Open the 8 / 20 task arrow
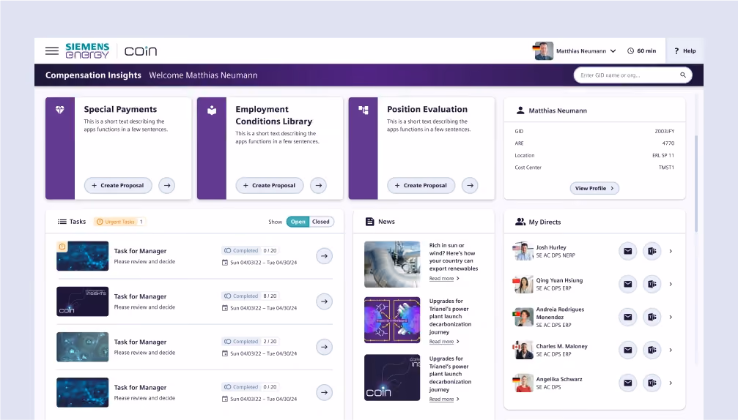Image resolution: width=738 pixels, height=420 pixels. tap(324, 301)
